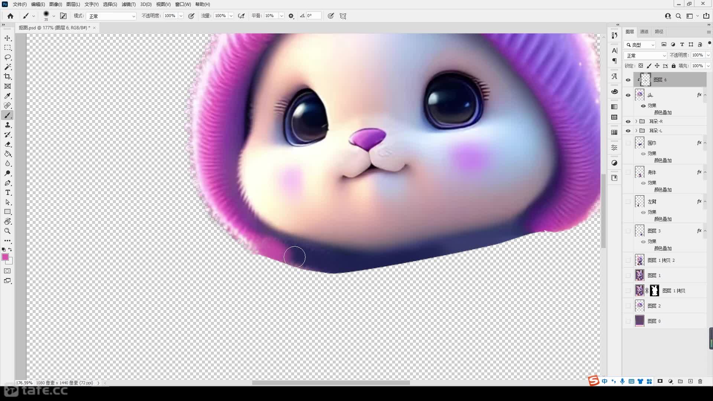The width and height of the screenshot is (713, 401).
Task: Add layer mask icon in Layers panel
Action: click(660, 381)
